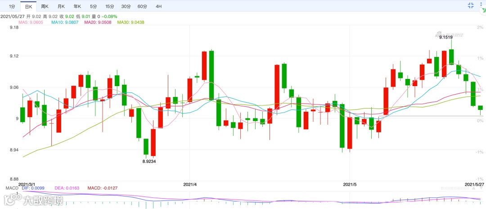The height and width of the screenshot is (209, 486).
Task: Click the MACD: -0.0127 value
Action: (x=103, y=188)
